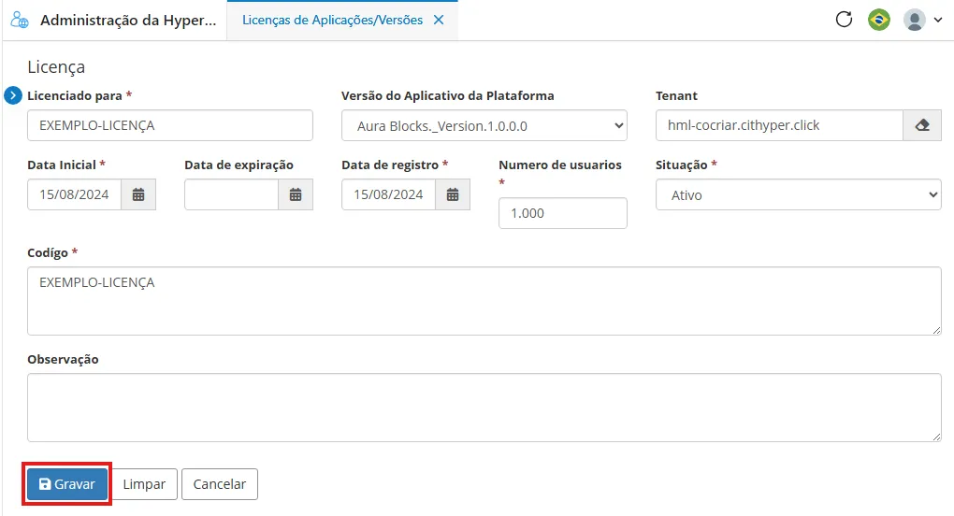Click the Observação label
Screen dimensions: 954x516
point(63,359)
